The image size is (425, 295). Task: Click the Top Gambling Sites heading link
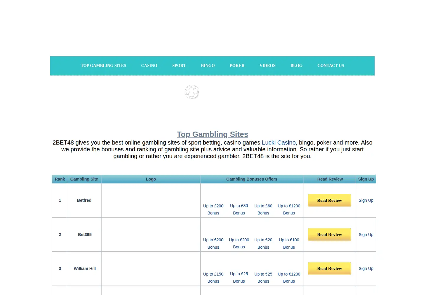(x=212, y=134)
